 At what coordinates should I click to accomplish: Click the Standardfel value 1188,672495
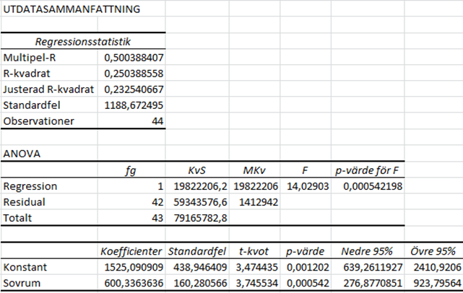134,105
